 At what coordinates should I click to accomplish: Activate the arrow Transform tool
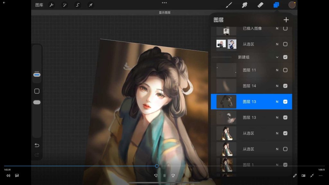pyautogui.click(x=90, y=5)
